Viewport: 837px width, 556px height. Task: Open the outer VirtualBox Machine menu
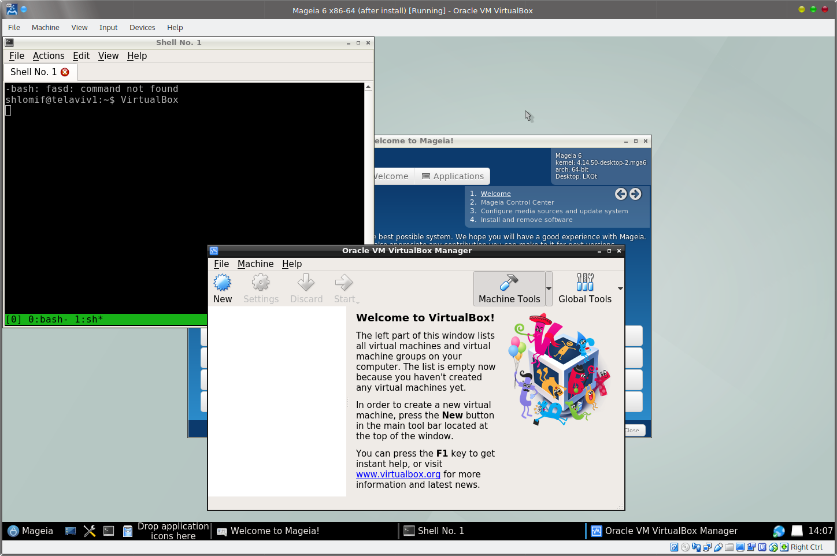pos(46,27)
